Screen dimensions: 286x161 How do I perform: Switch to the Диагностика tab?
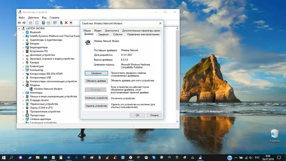point(112,30)
